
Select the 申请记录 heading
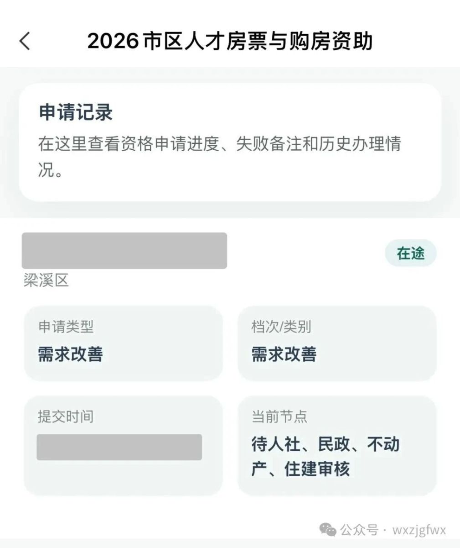(76, 112)
